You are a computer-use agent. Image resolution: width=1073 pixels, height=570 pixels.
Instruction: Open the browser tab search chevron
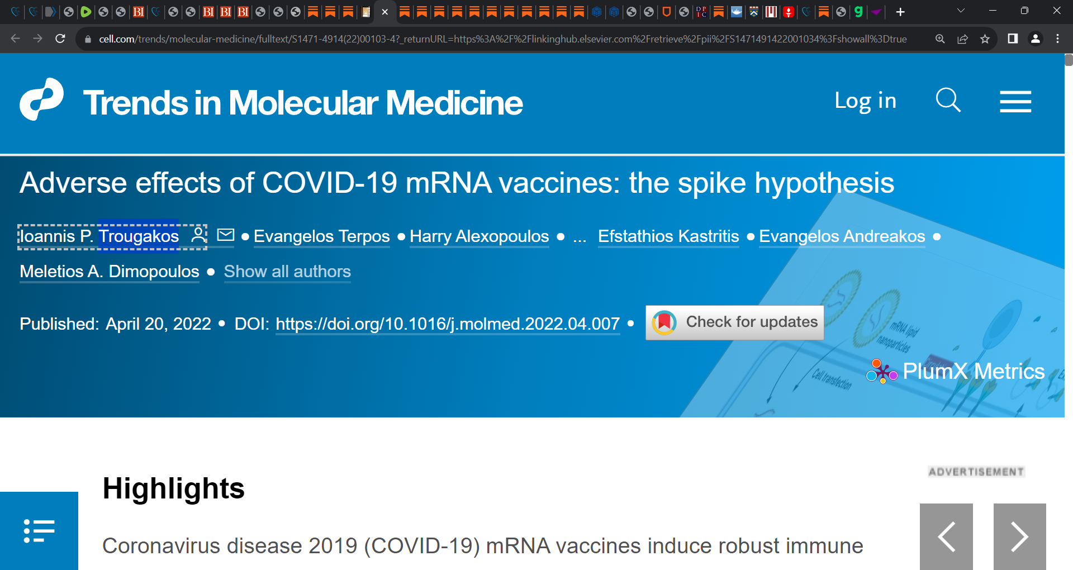960,11
